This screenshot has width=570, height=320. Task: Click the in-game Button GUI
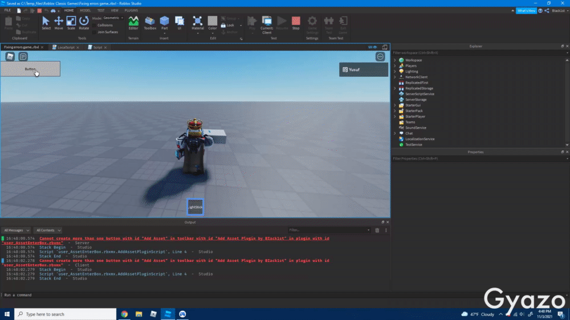tap(30, 69)
